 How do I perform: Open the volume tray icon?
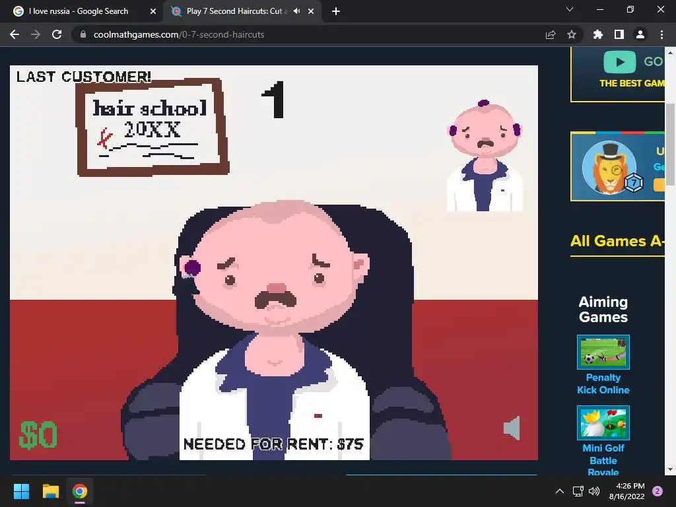(594, 491)
